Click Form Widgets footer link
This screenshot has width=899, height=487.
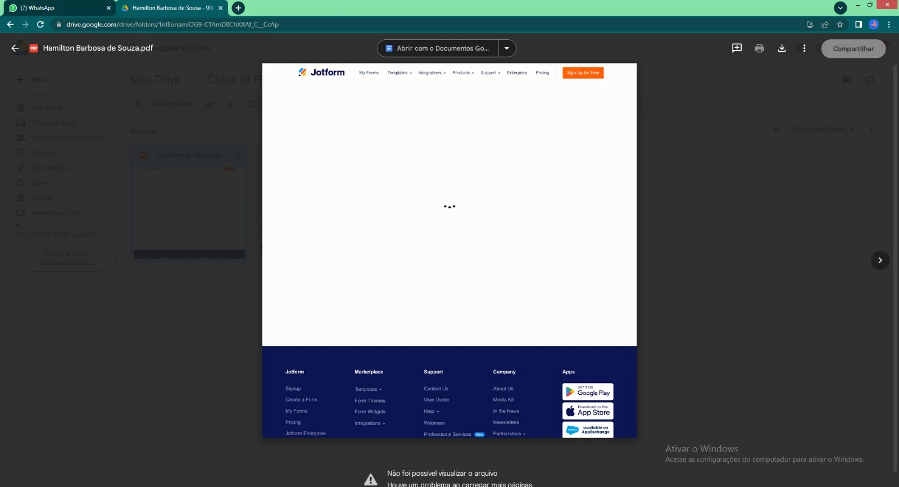pyautogui.click(x=370, y=412)
